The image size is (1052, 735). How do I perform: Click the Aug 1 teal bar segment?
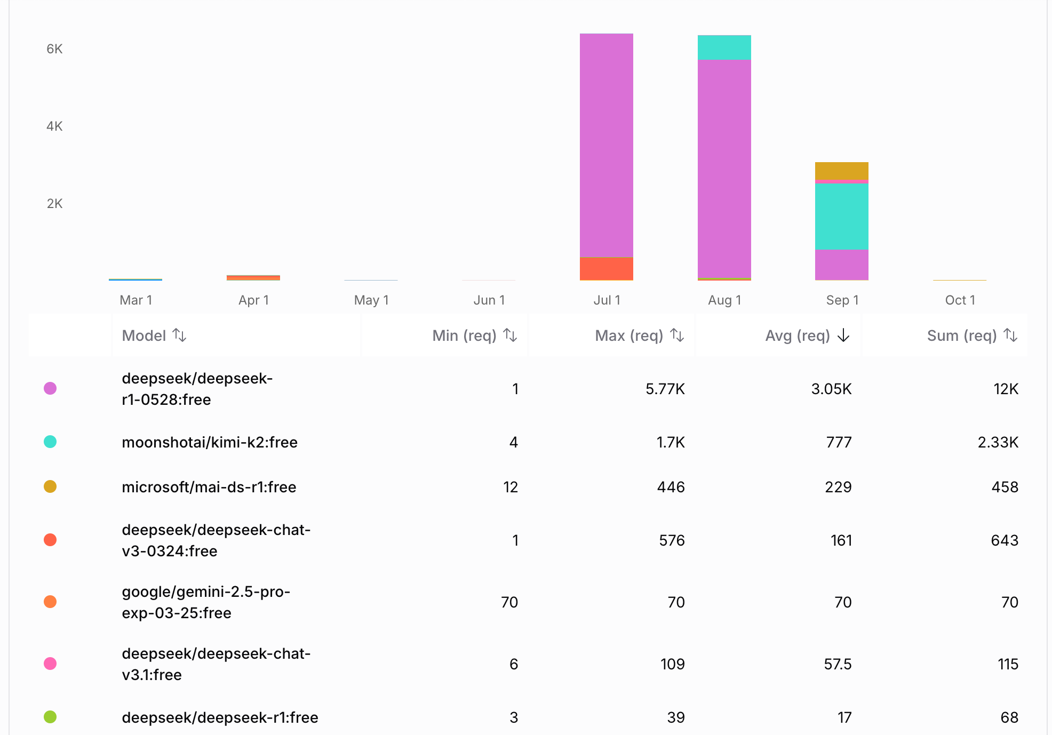(724, 47)
